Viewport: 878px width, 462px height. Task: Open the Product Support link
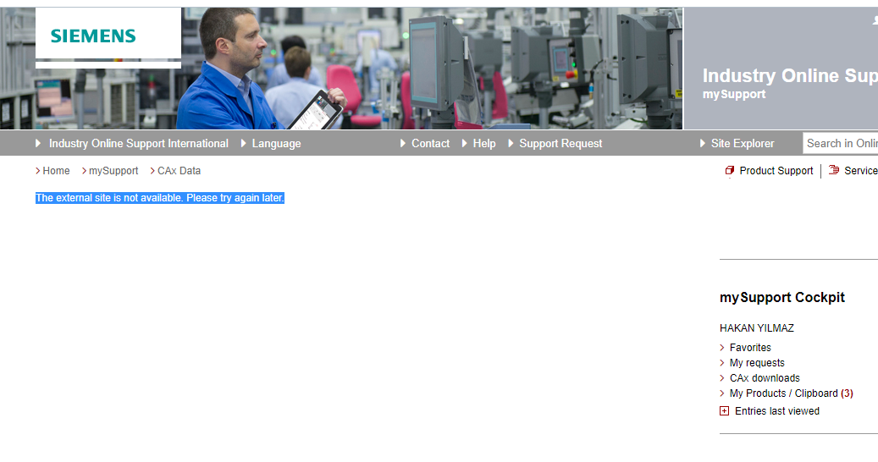tap(776, 171)
